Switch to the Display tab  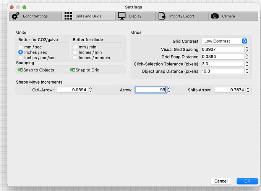coord(135,16)
